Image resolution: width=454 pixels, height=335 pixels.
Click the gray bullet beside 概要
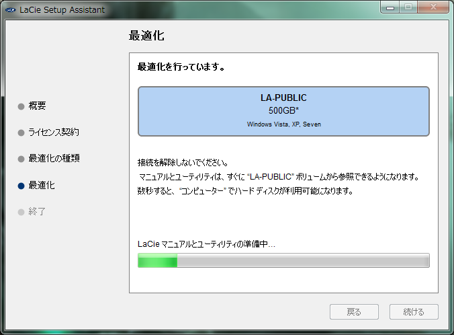tap(21, 106)
